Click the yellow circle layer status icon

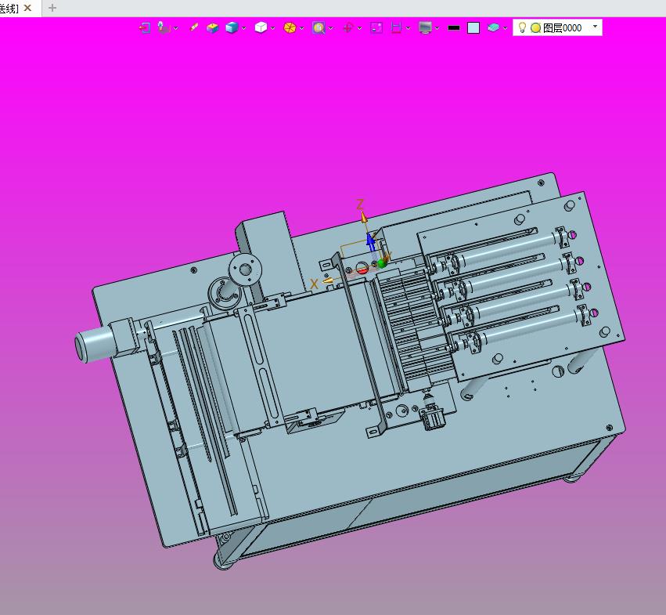point(535,28)
